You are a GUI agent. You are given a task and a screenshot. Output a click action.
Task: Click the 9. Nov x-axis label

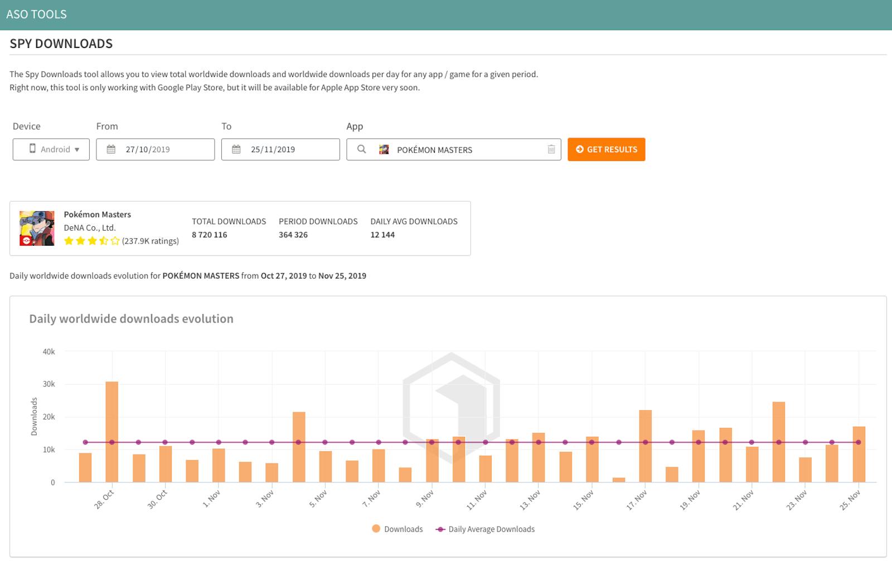[425, 499]
